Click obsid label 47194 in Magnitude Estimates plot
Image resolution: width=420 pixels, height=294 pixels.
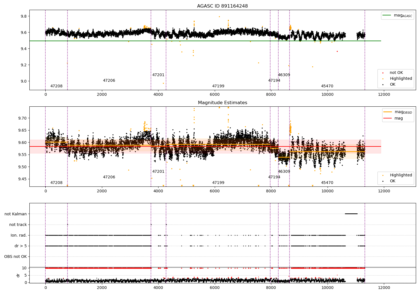(274, 177)
